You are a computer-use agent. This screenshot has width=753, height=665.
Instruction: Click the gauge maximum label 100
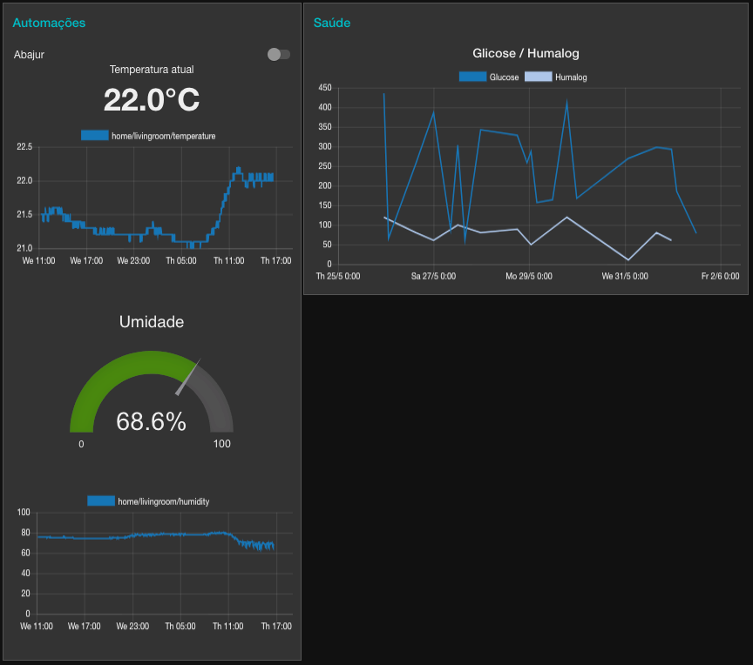pyautogui.click(x=222, y=444)
